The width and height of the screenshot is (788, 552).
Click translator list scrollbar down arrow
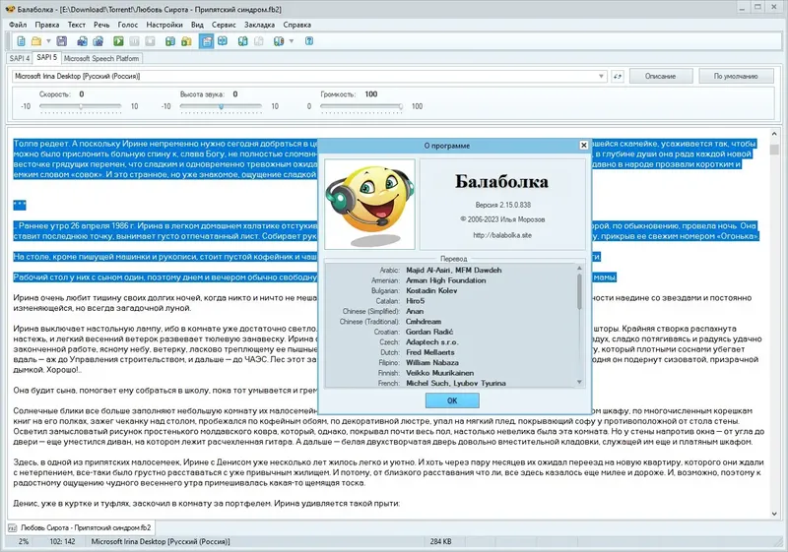coord(579,382)
